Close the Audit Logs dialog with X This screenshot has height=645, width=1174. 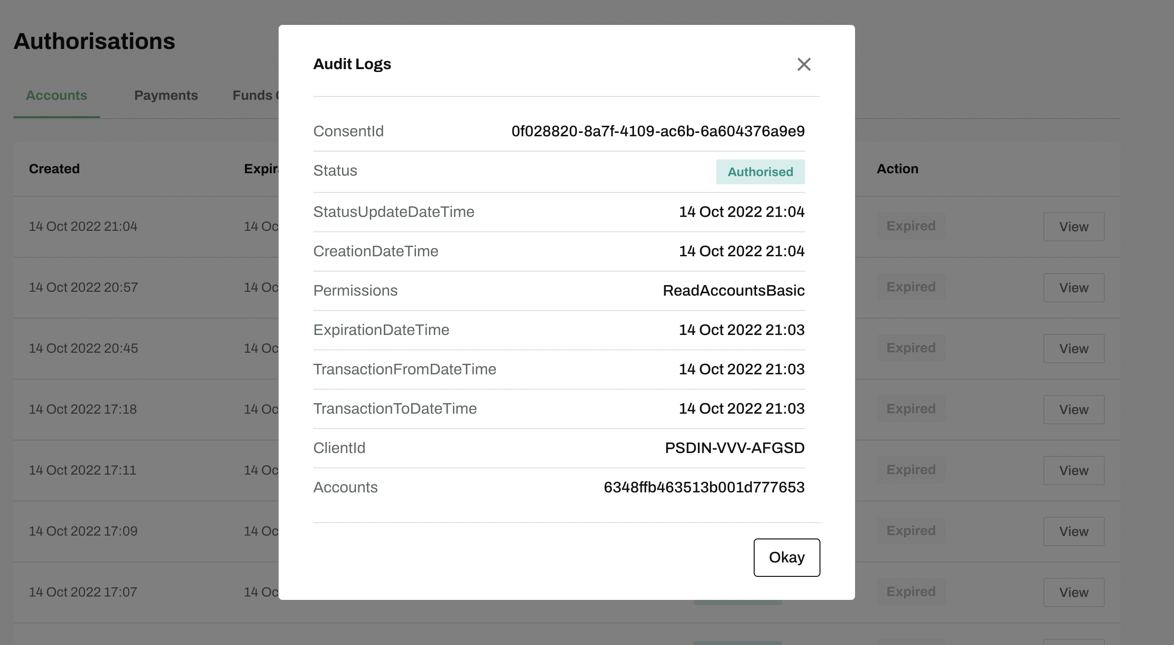[x=804, y=64]
